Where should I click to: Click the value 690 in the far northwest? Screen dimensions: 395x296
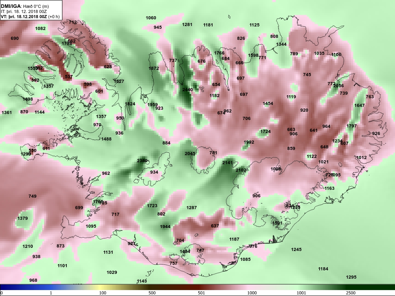click(x=15, y=38)
